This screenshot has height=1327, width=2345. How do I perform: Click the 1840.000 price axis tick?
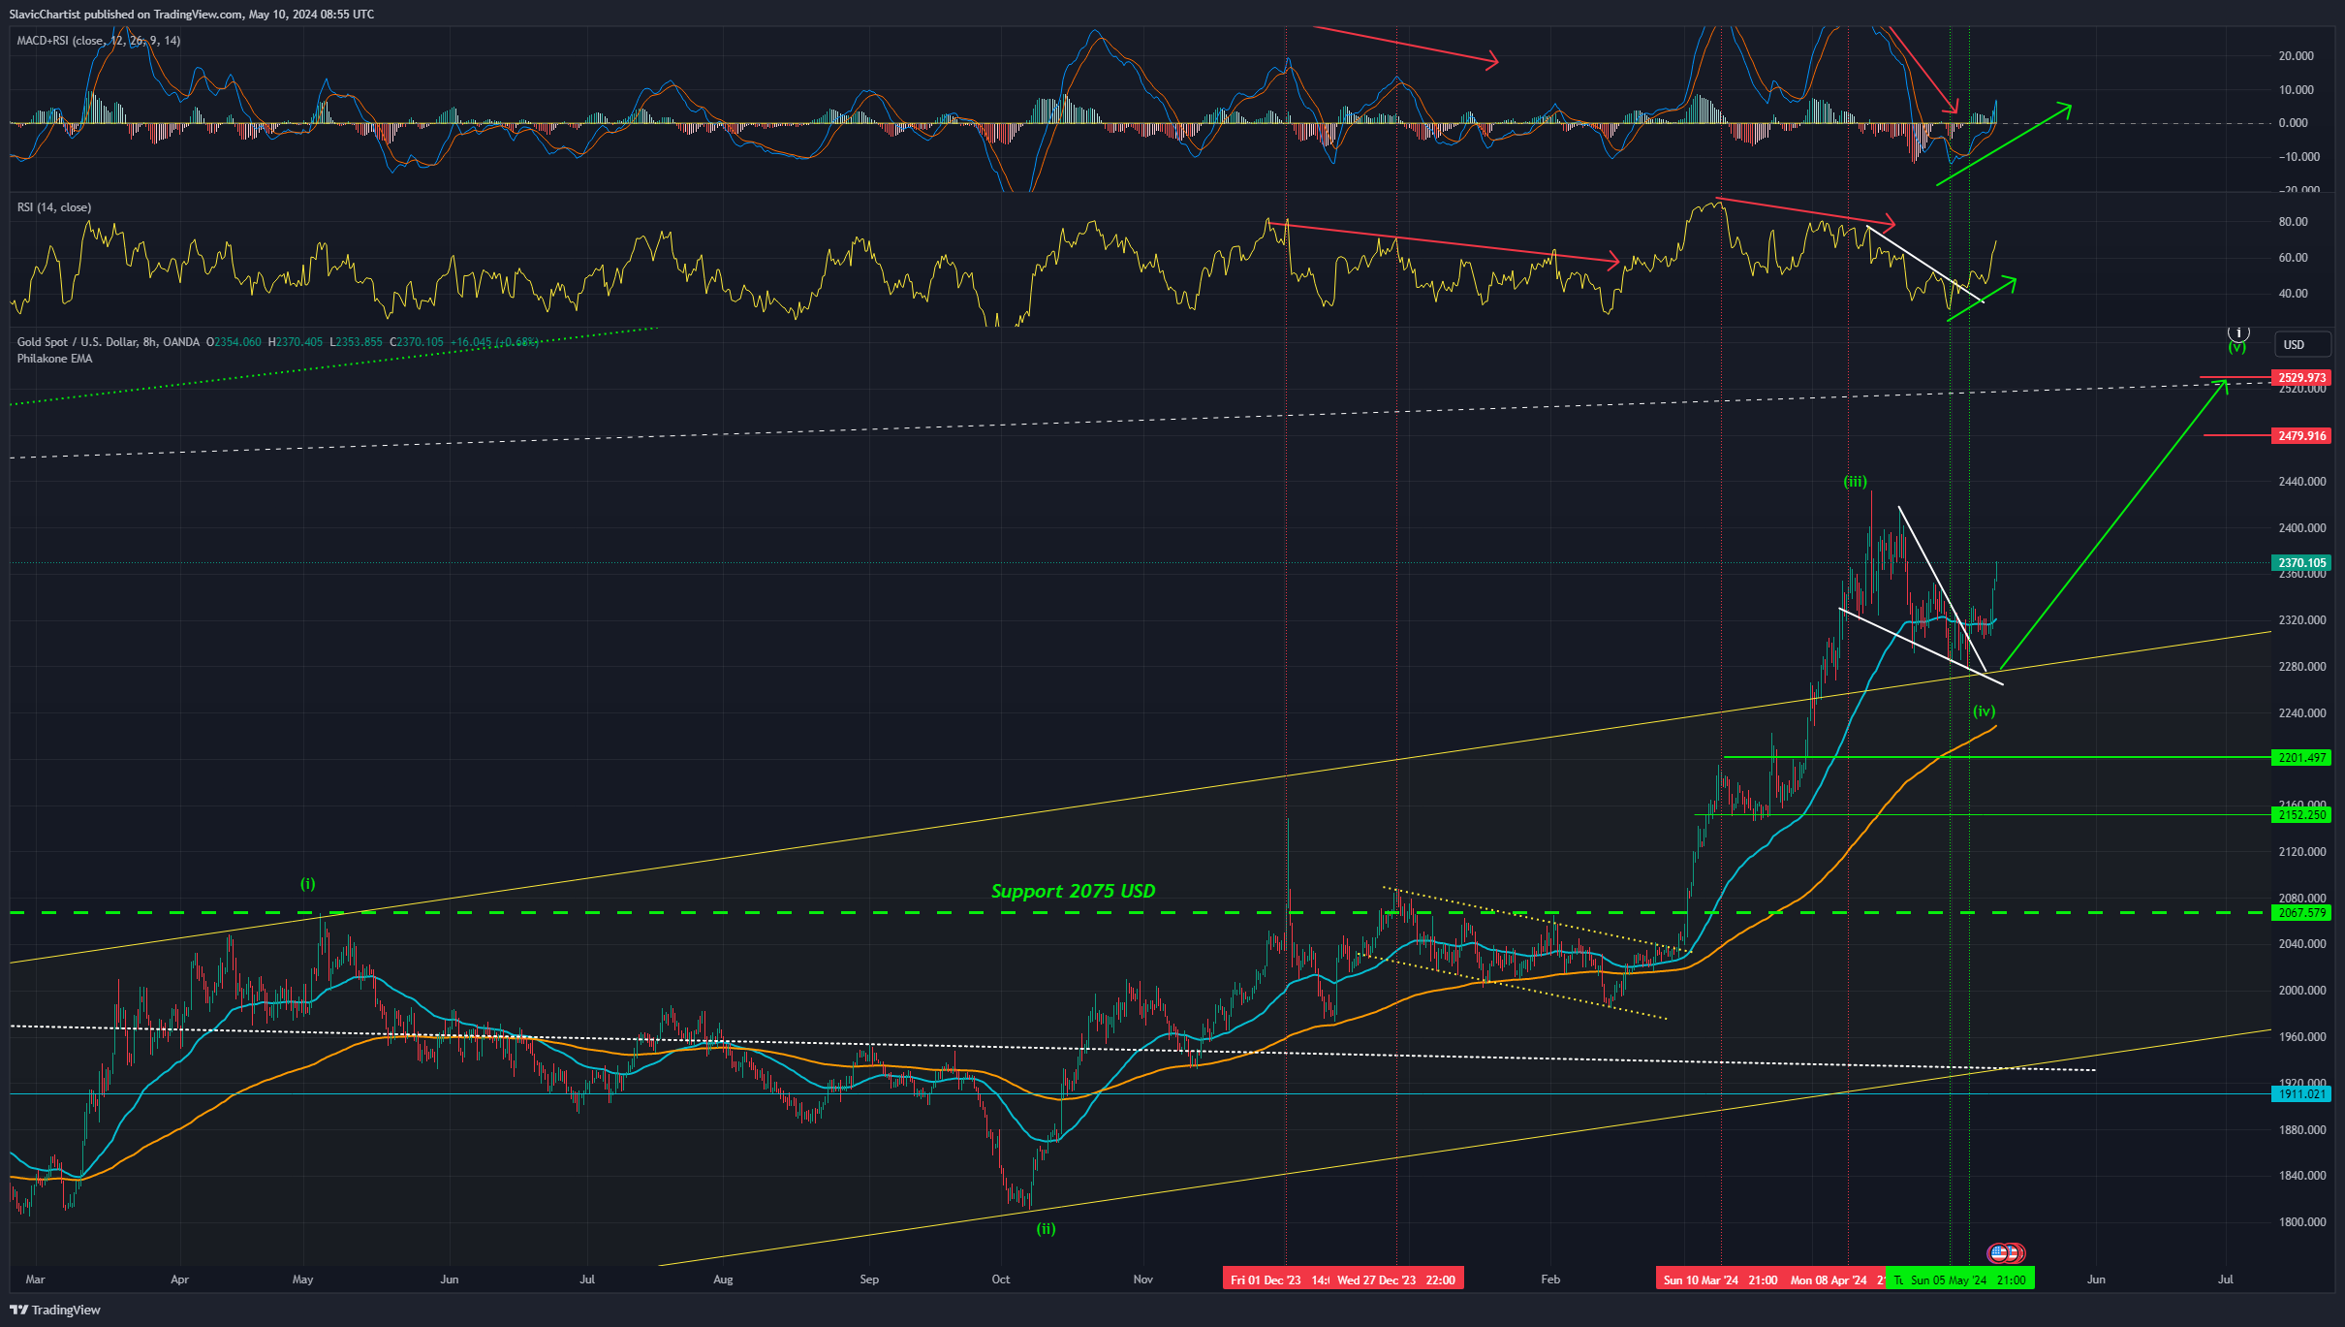2301,1176
